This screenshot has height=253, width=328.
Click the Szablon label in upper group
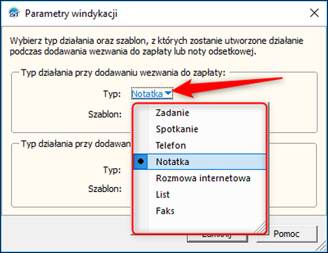coord(105,114)
